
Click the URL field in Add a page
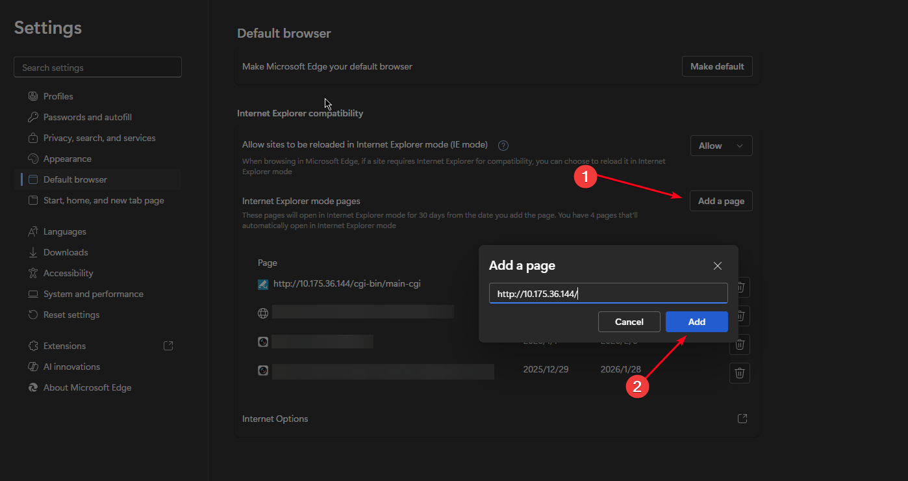[608, 294]
